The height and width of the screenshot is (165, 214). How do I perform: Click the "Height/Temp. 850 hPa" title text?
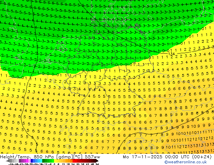26,157
